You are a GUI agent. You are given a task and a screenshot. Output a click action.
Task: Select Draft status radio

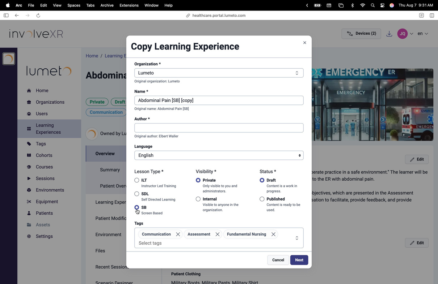click(x=262, y=180)
